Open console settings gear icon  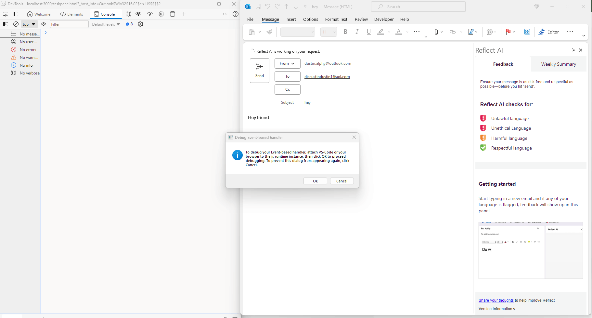(140, 24)
